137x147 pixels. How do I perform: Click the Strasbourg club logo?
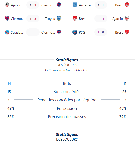pyautogui.click(x=7, y=32)
